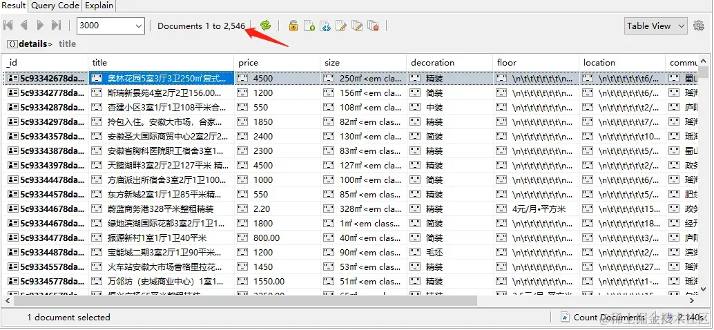Toggle the read-only padlock icon

293,26
